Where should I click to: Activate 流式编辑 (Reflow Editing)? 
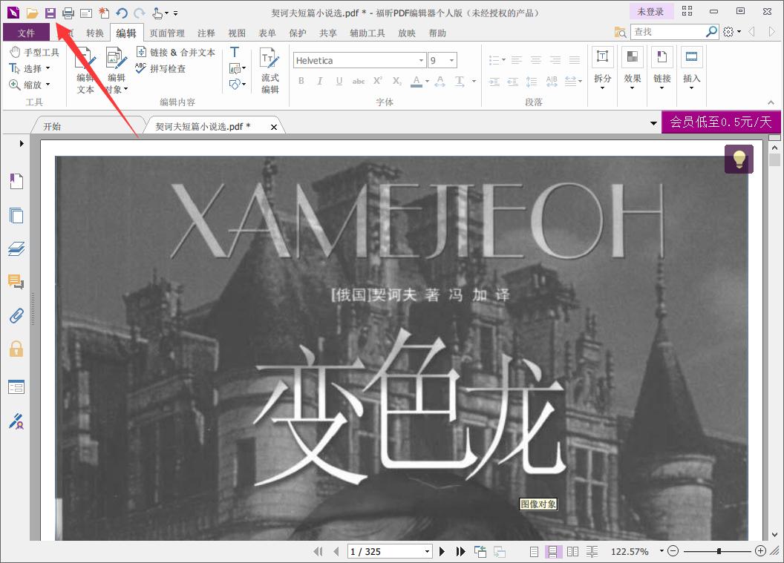tap(269, 70)
